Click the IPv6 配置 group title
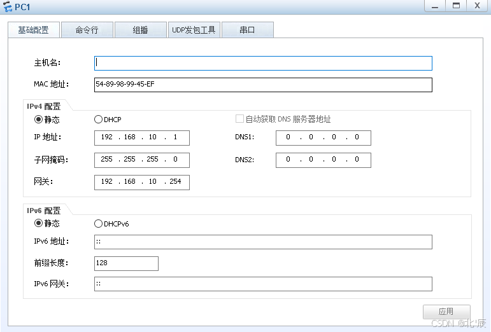491x332 pixels. (43, 211)
